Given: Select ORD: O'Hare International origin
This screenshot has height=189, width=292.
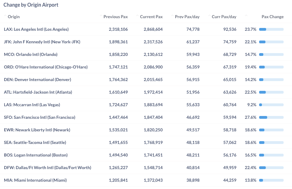Looking at the screenshot, I should (46, 67).
